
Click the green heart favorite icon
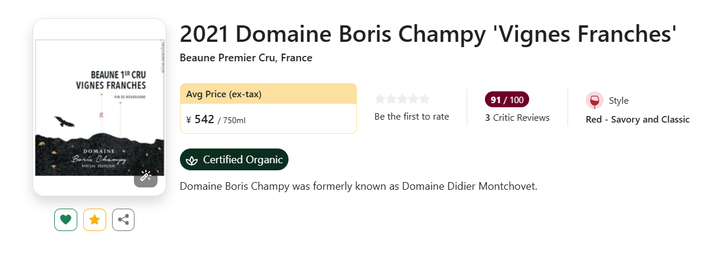pos(65,220)
